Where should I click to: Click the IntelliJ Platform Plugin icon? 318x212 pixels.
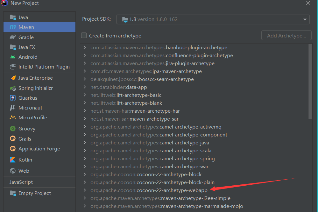(13, 67)
